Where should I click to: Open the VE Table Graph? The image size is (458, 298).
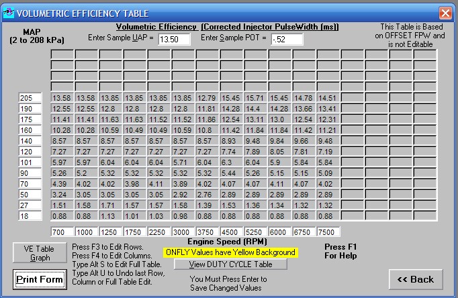point(40,253)
